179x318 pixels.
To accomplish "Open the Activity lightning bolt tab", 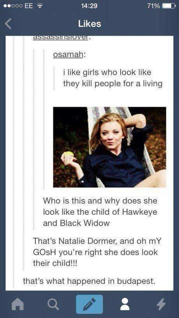I will [162, 304].
